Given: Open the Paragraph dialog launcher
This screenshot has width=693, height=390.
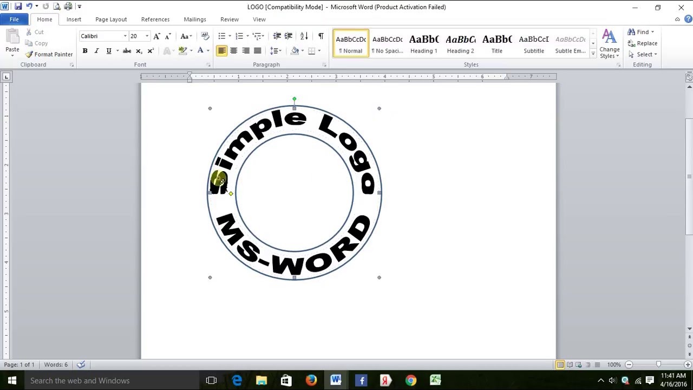Looking at the screenshot, I should pyautogui.click(x=324, y=65).
